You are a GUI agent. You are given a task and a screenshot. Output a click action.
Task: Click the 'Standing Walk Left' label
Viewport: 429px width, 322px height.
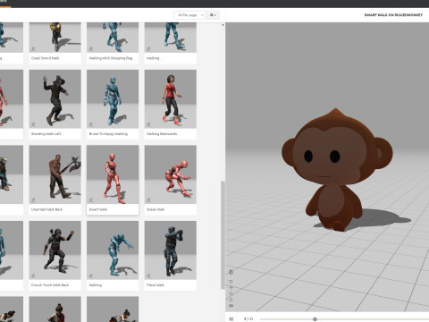click(46, 134)
